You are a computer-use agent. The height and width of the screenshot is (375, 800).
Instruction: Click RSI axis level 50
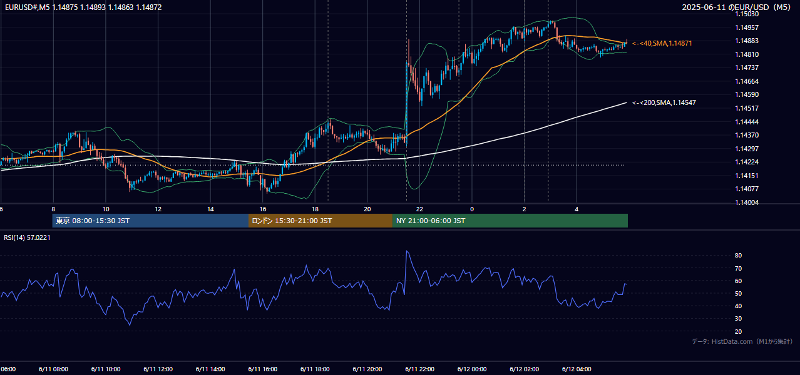(738, 293)
